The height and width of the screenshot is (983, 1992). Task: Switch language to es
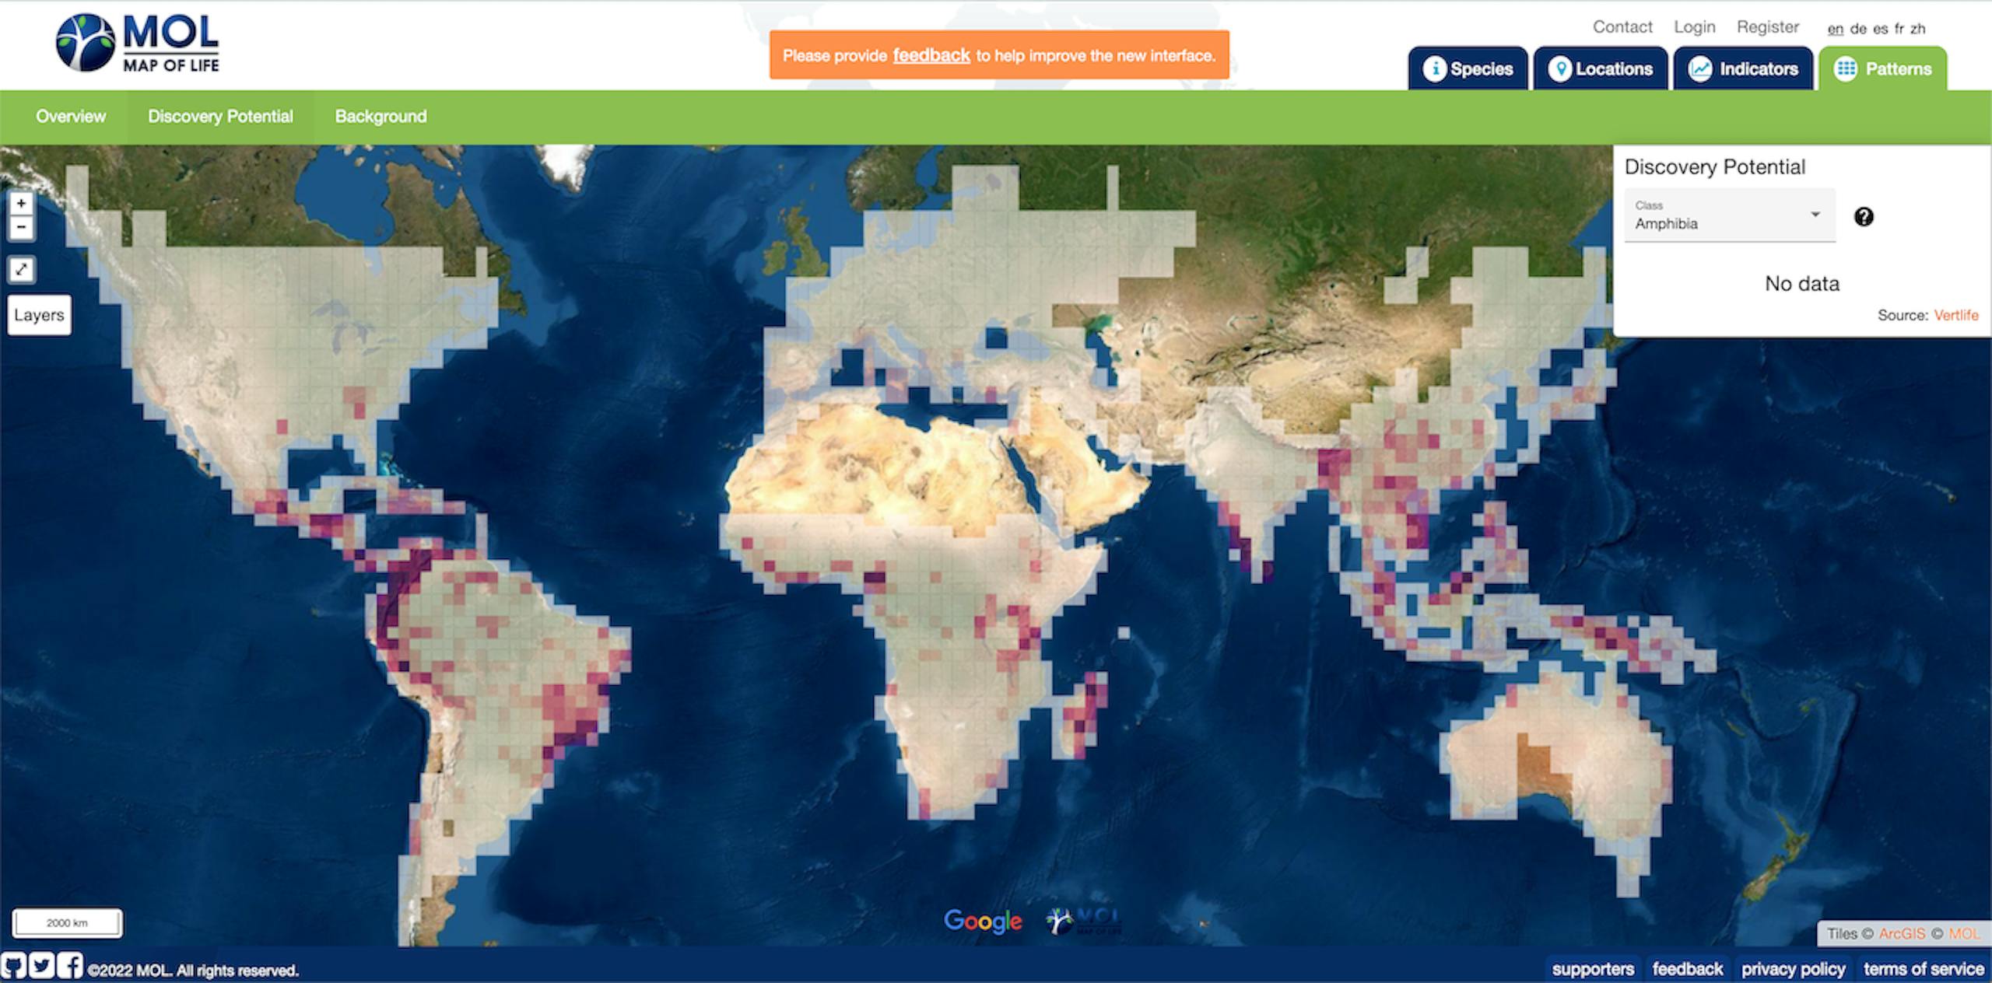[1880, 29]
